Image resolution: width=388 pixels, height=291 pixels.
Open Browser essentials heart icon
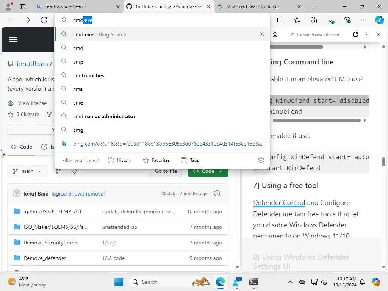tap(347, 20)
